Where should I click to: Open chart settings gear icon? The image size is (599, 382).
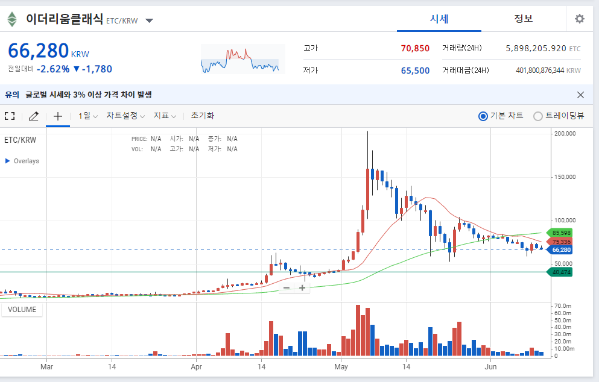click(x=580, y=19)
